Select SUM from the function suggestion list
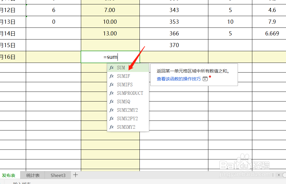286x184 pixels. click(121, 68)
